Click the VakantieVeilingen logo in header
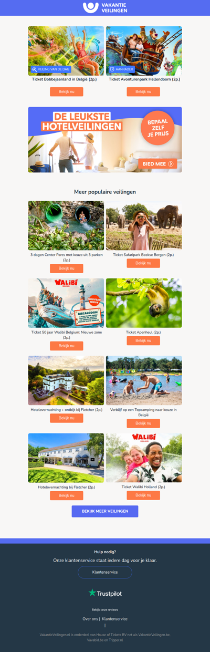The image size is (210, 652). click(105, 7)
